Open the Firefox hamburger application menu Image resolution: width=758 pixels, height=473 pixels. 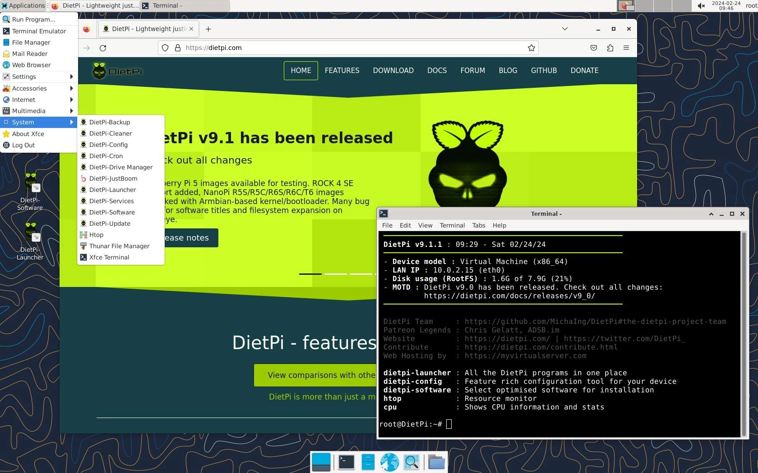coord(626,48)
